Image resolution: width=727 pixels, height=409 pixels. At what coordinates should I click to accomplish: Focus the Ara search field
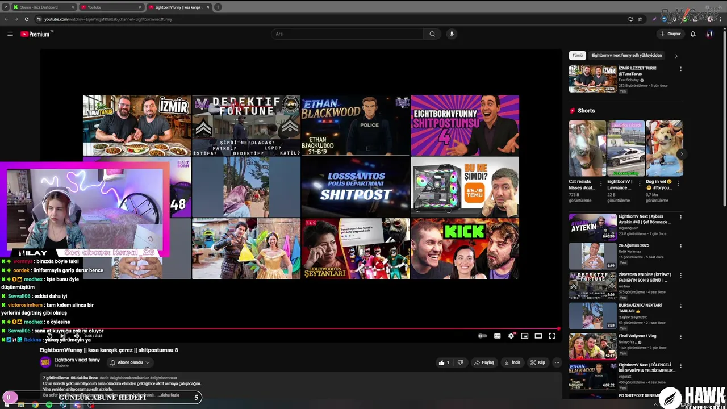(347, 34)
